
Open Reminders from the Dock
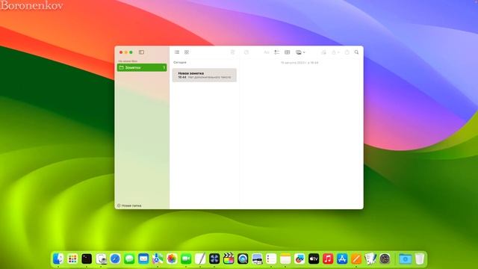[271, 259]
